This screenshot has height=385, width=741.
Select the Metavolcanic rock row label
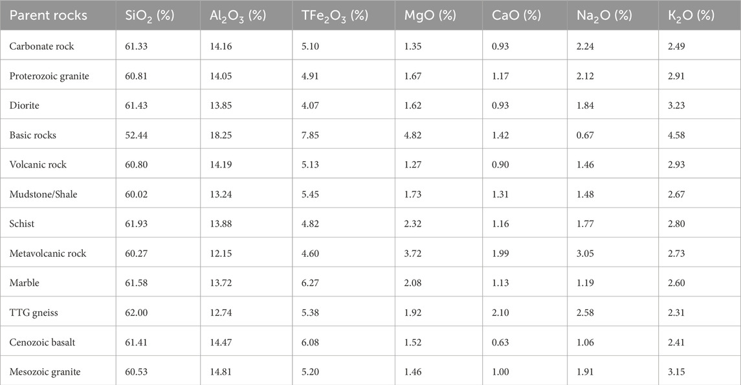pyautogui.click(x=48, y=253)
